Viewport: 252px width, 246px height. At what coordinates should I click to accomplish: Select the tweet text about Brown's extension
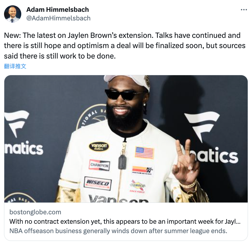tap(125, 46)
